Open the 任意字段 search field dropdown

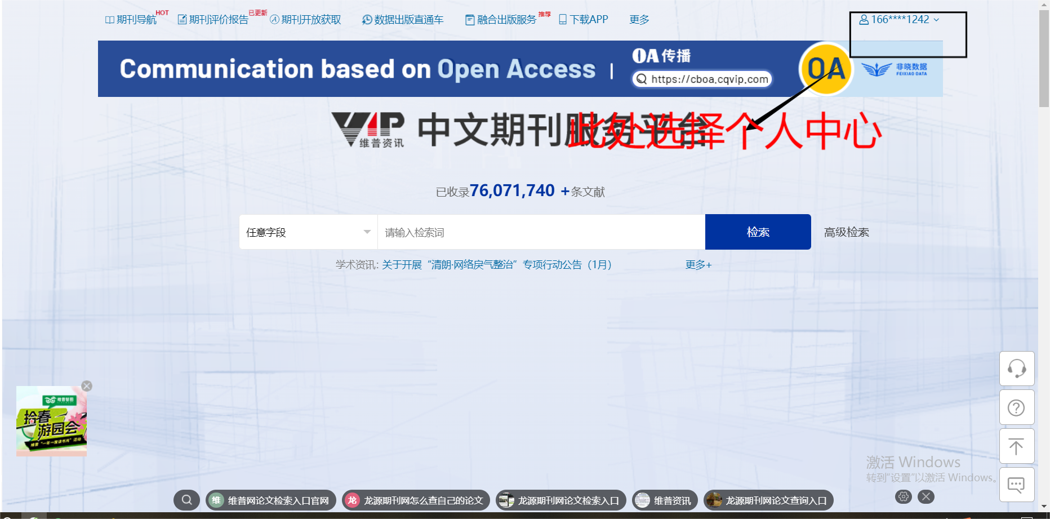308,232
